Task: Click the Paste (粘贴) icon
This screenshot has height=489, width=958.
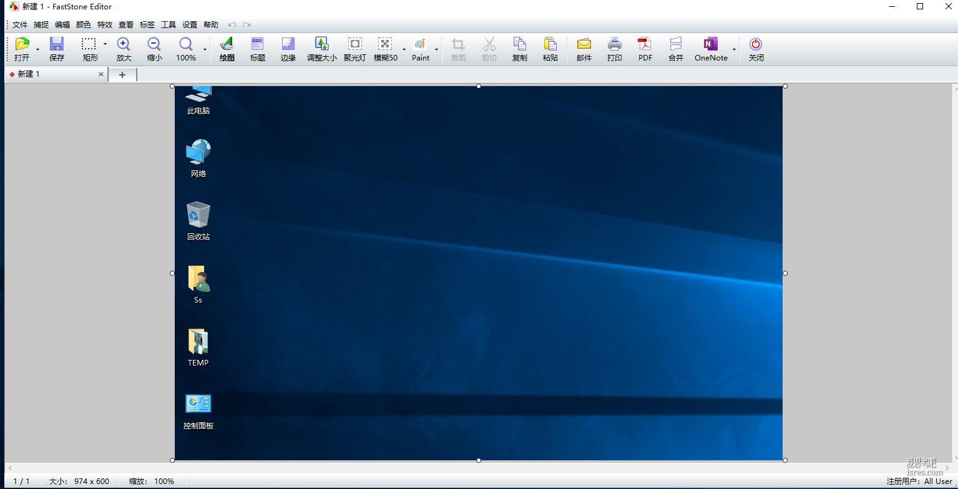Action: (550, 44)
